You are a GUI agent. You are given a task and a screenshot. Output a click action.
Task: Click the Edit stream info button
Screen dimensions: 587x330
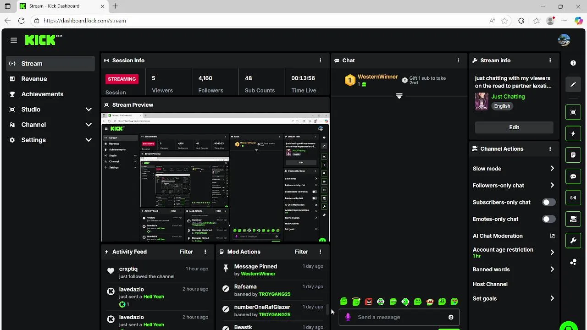(x=514, y=127)
